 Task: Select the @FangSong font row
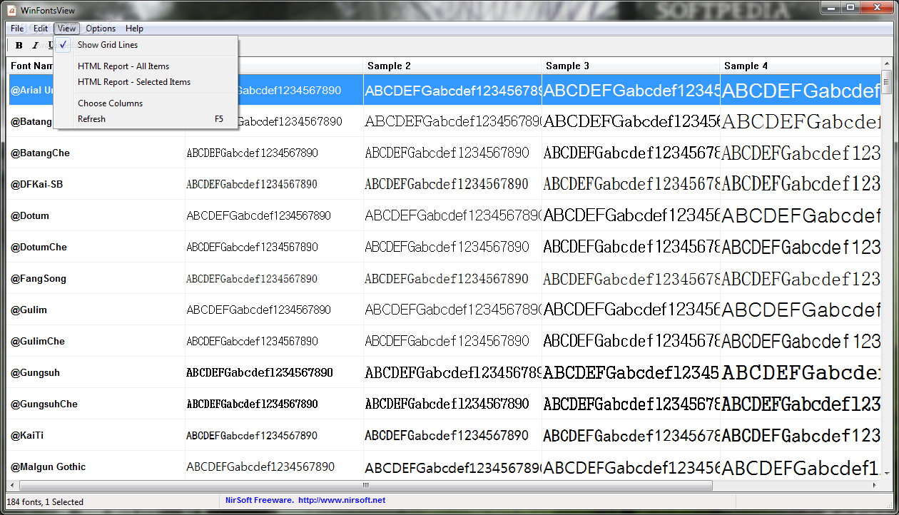pos(445,278)
